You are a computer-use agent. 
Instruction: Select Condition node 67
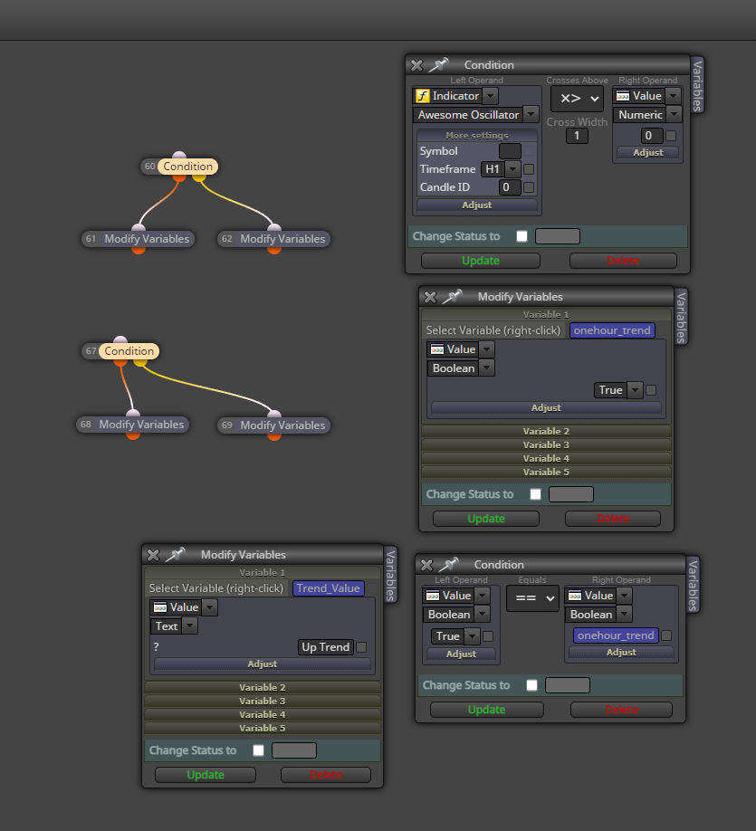tap(129, 351)
